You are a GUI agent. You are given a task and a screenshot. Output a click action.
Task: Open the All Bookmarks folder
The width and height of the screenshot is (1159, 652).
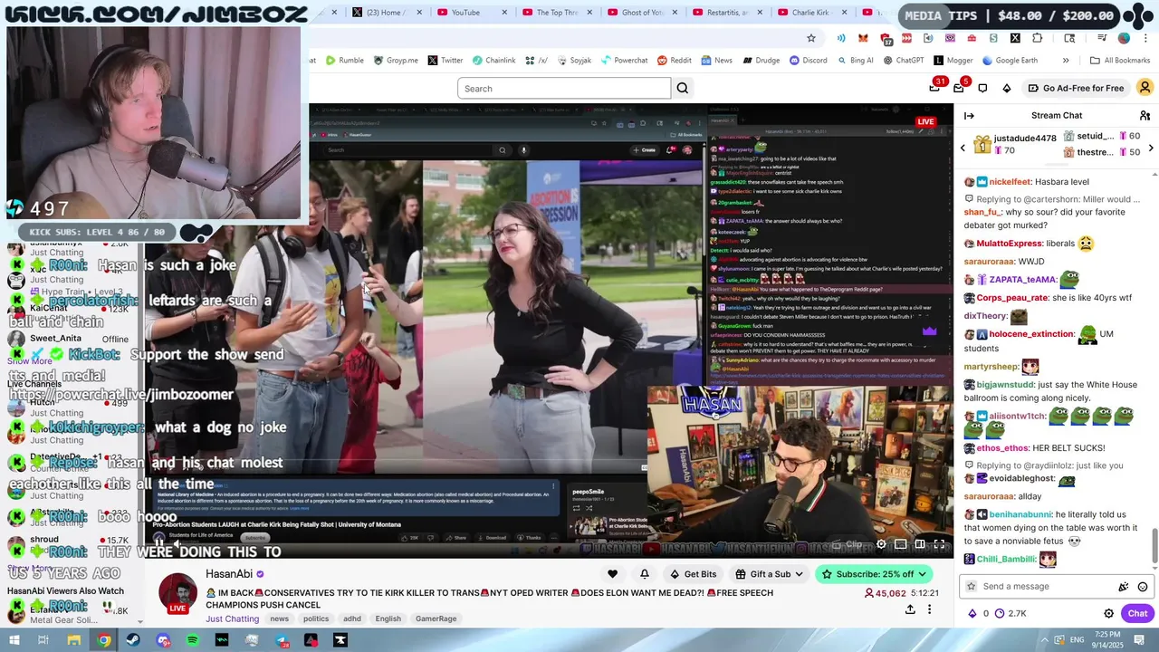coord(1120,61)
